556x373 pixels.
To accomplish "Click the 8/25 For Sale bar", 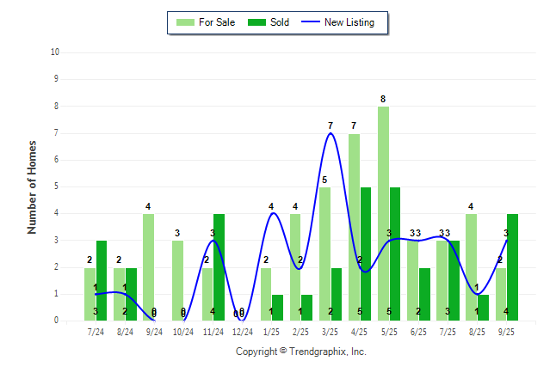I will pyautogui.click(x=471, y=267).
